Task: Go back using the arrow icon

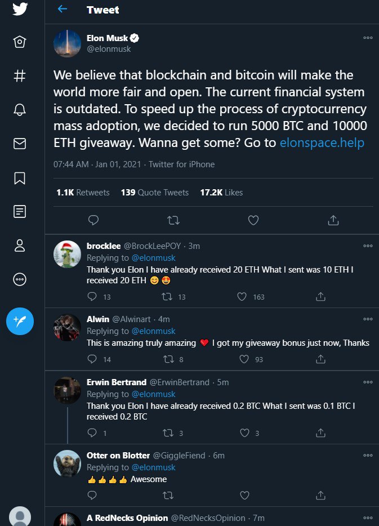Action: pos(63,10)
